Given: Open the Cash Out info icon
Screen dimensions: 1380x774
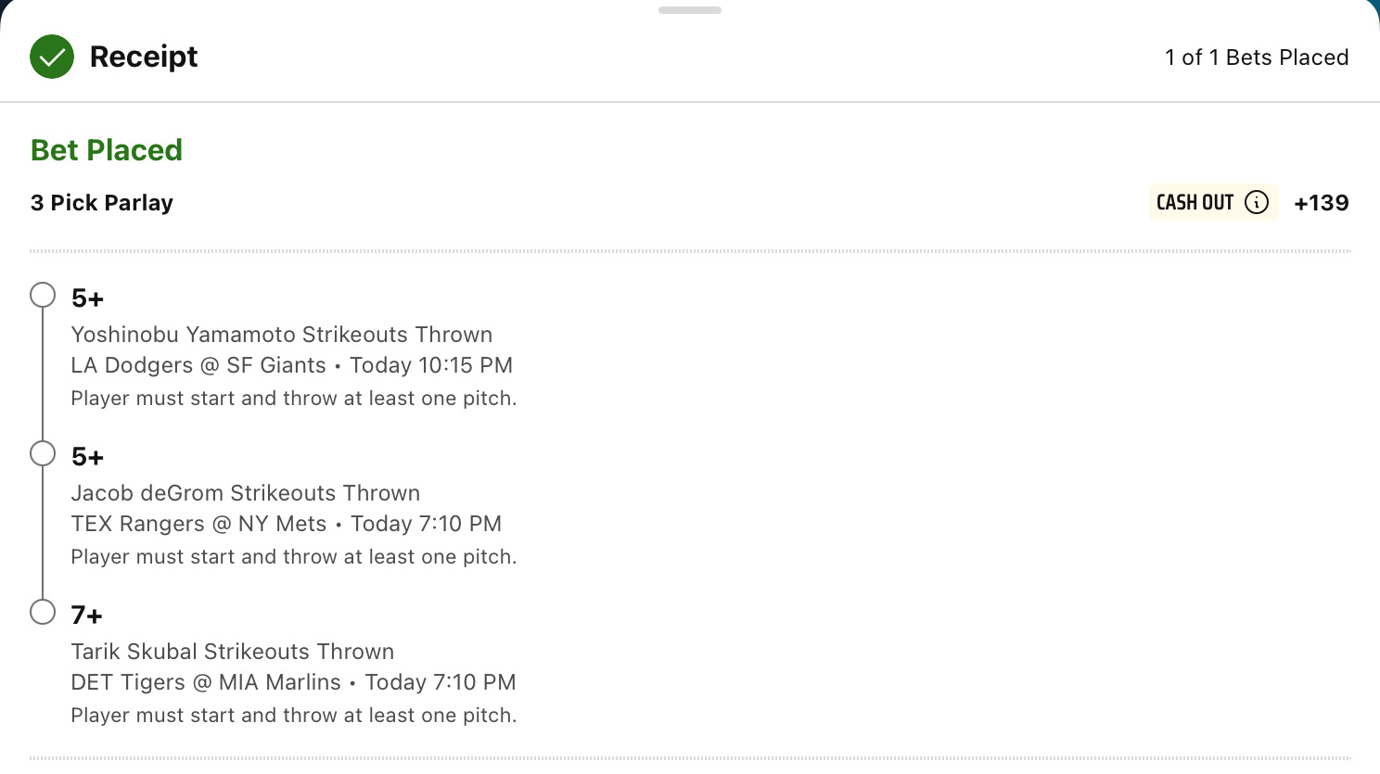Looking at the screenshot, I should (1257, 202).
